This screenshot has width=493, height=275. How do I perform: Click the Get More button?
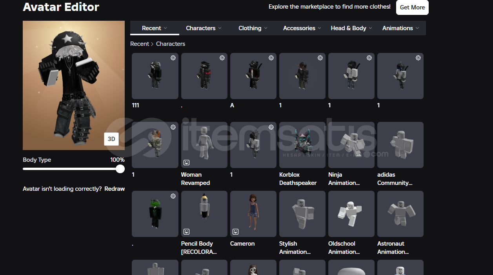coord(412,7)
